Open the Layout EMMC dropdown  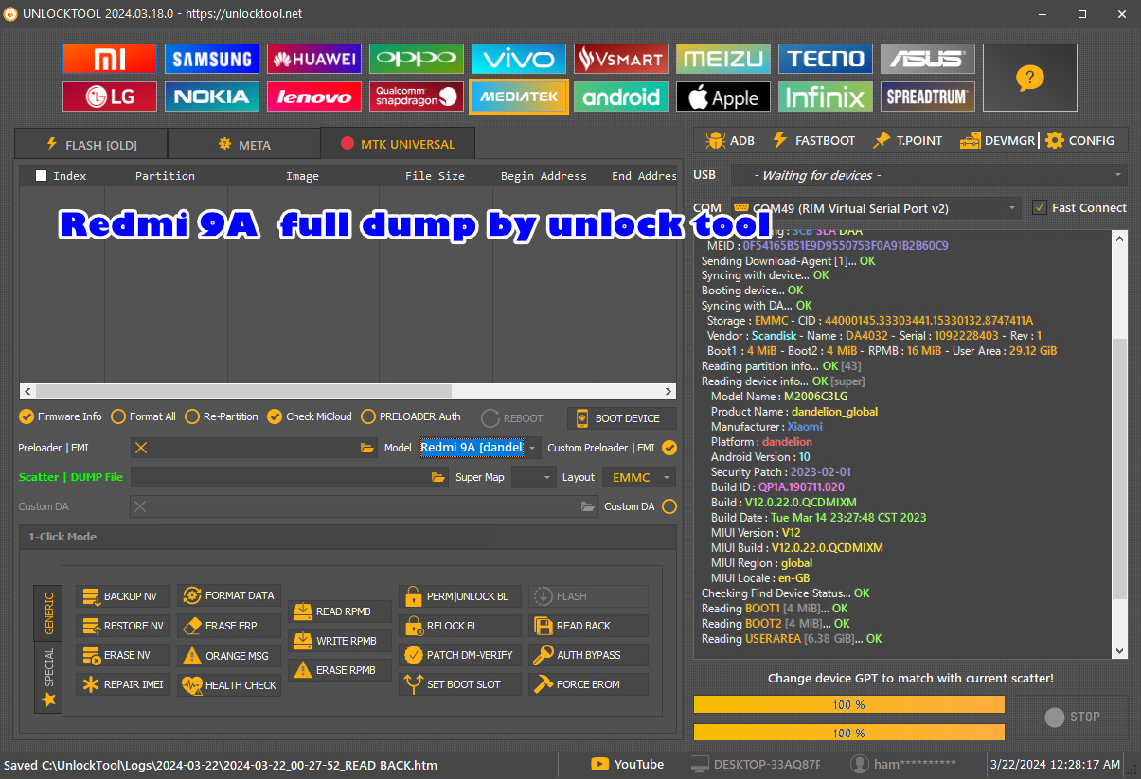[x=639, y=477]
